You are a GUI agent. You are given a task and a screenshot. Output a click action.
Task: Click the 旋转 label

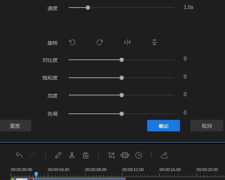(x=53, y=43)
